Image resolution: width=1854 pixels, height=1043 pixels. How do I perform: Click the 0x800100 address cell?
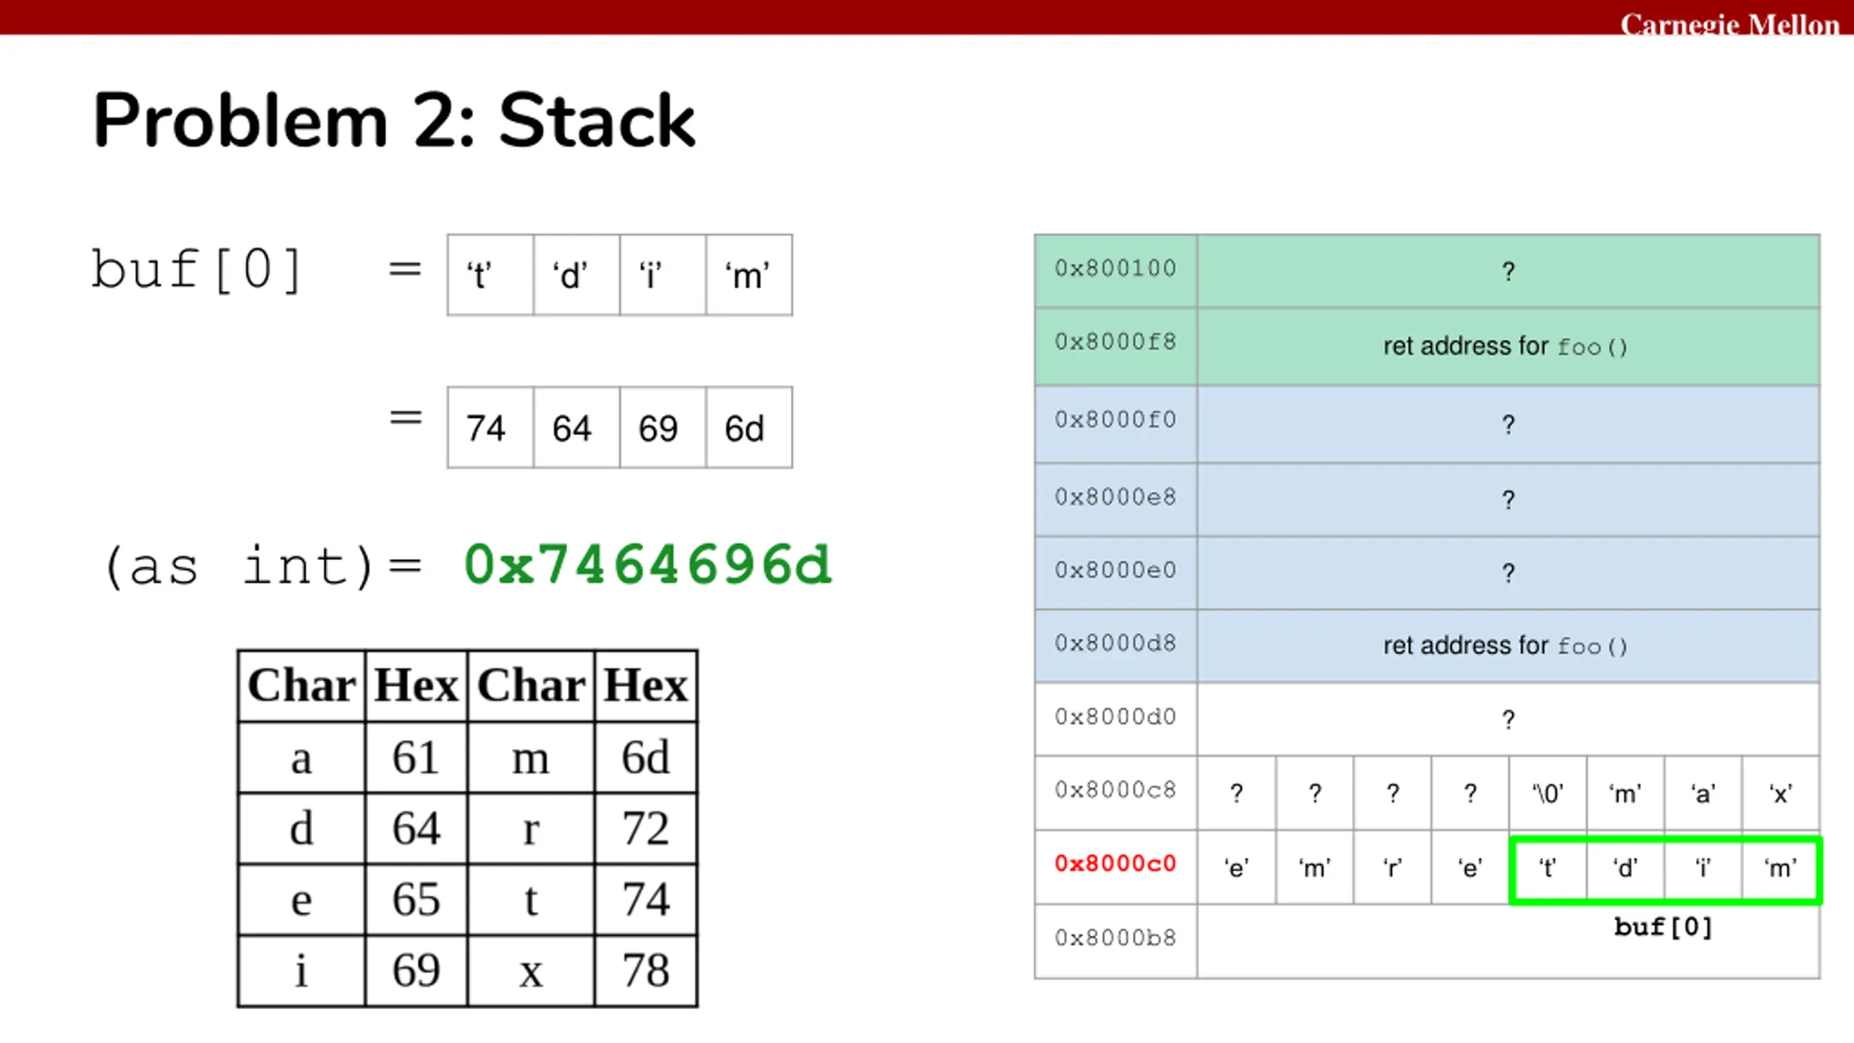tap(1115, 270)
